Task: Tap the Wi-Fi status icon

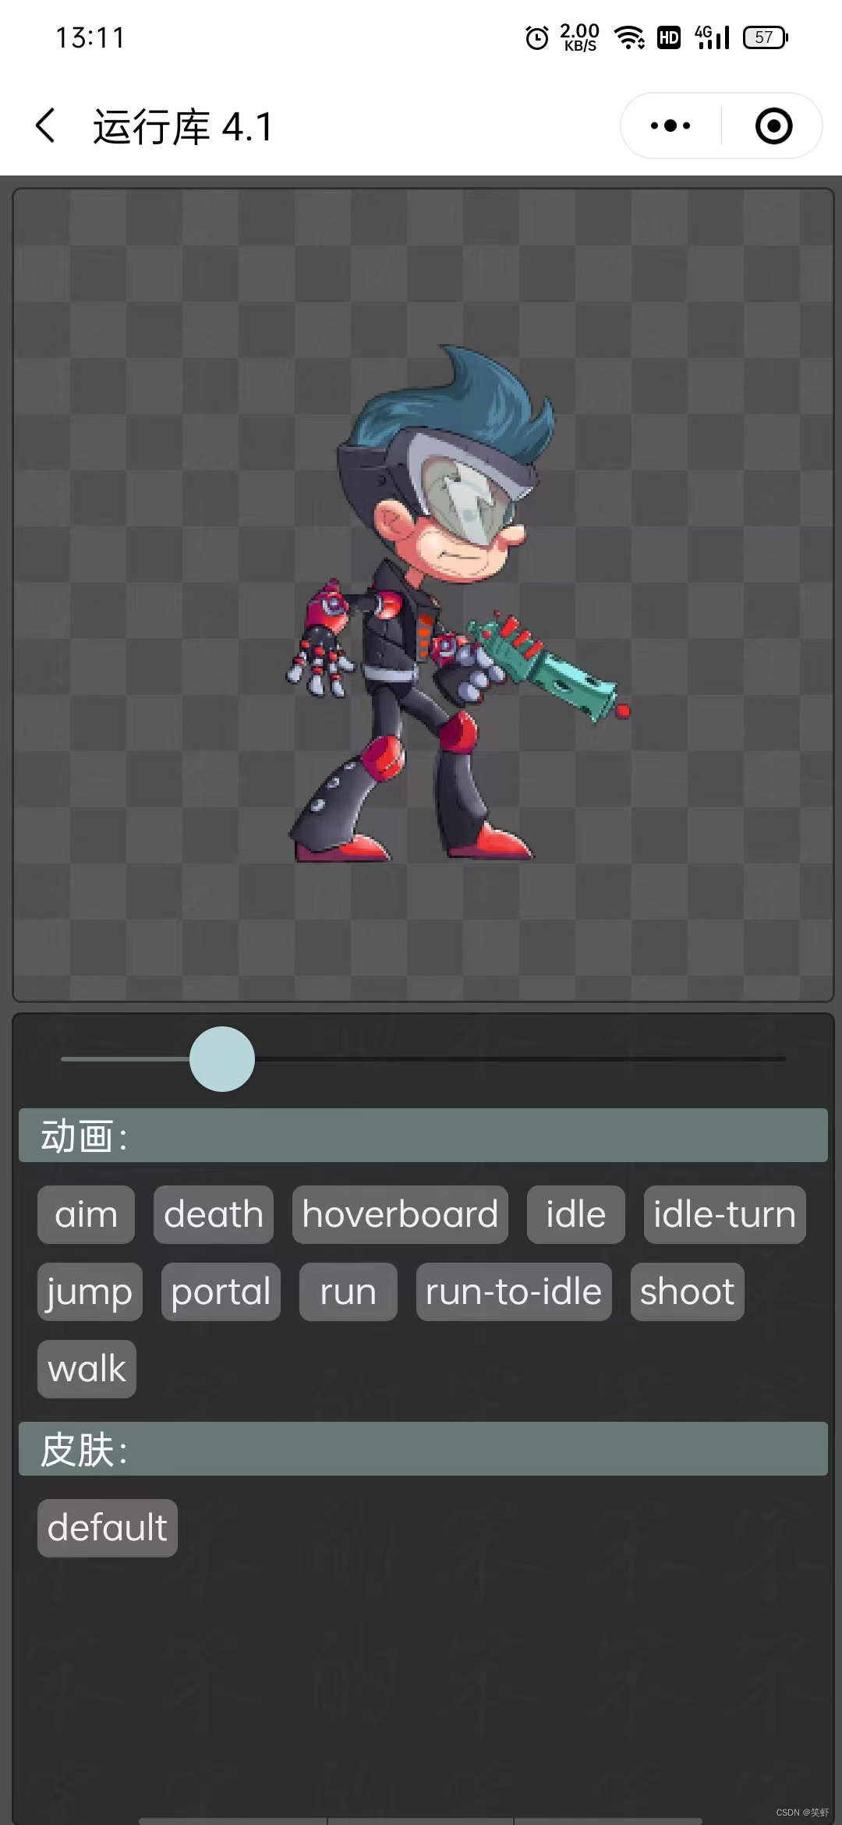Action: click(x=629, y=37)
